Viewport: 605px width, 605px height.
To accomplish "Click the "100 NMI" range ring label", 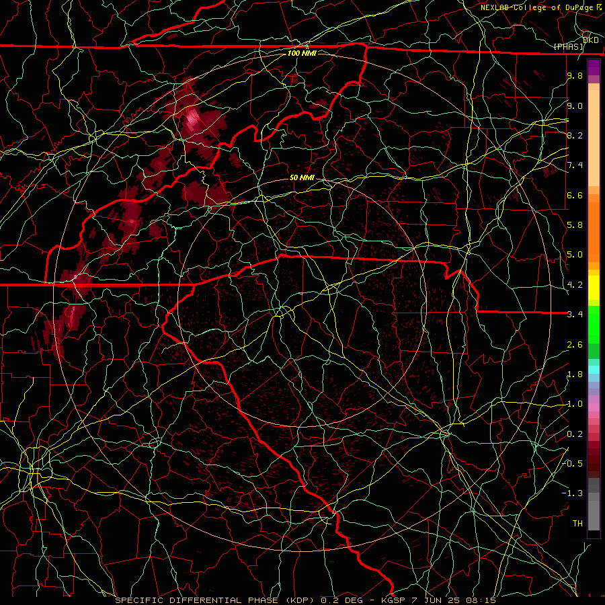I will click(302, 53).
